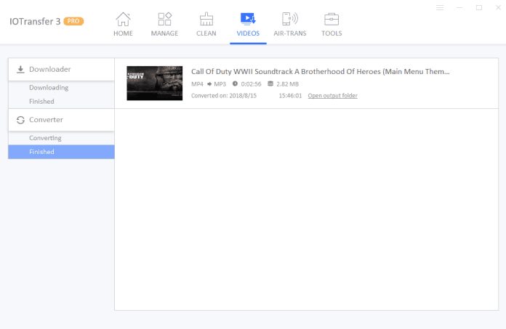Click the Downloader arrow icon
Screen dimensions: 506x329
pos(20,69)
